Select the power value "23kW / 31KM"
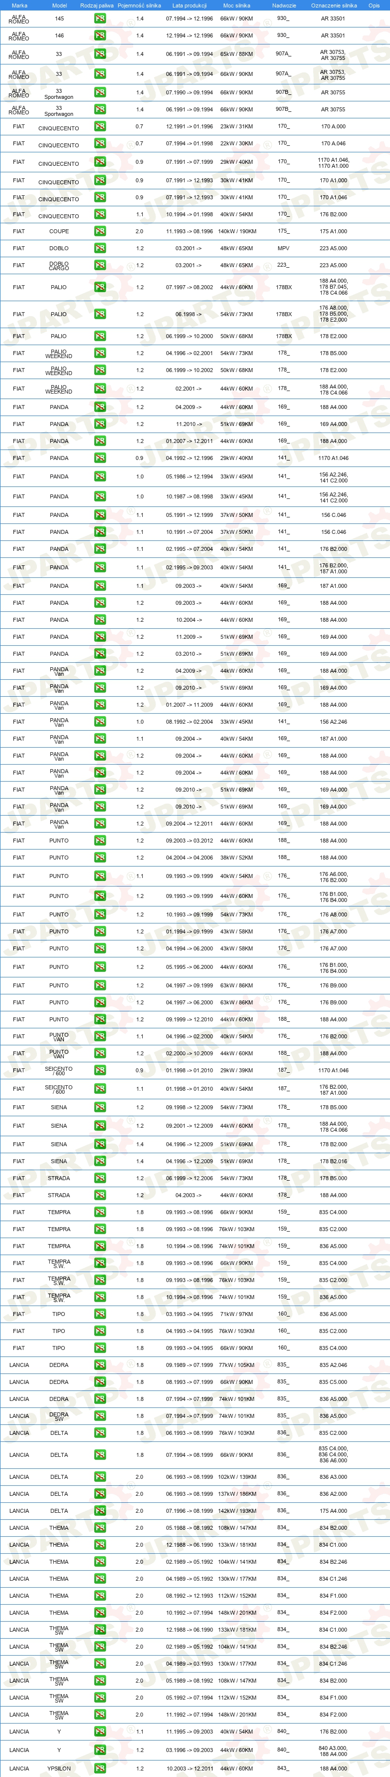 pyautogui.click(x=236, y=126)
